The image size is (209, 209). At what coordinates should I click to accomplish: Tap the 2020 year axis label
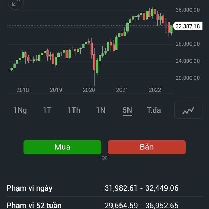click(89, 90)
